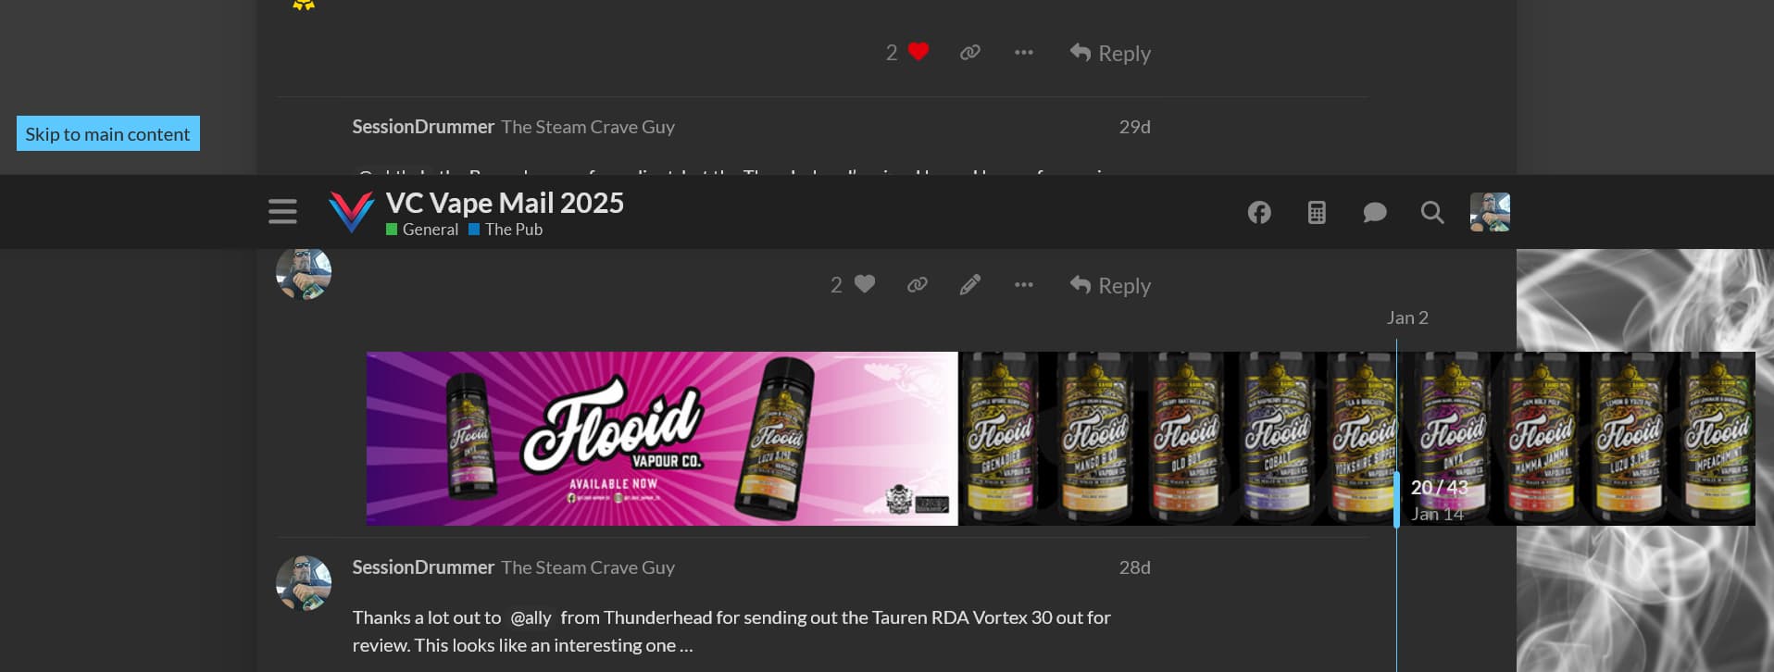
Task: Reply to the post with red heart
Action: coord(1110,53)
